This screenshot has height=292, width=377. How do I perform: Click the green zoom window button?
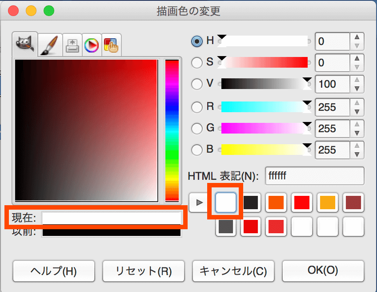point(49,11)
